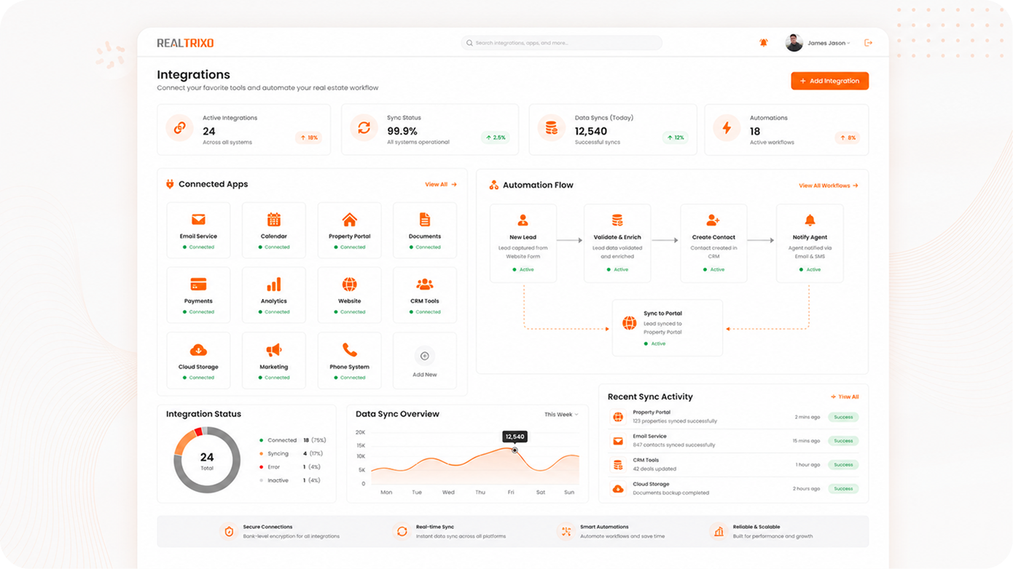1013x569 pixels.
Task: Click the Inactive legend entry
Action: (x=290, y=480)
